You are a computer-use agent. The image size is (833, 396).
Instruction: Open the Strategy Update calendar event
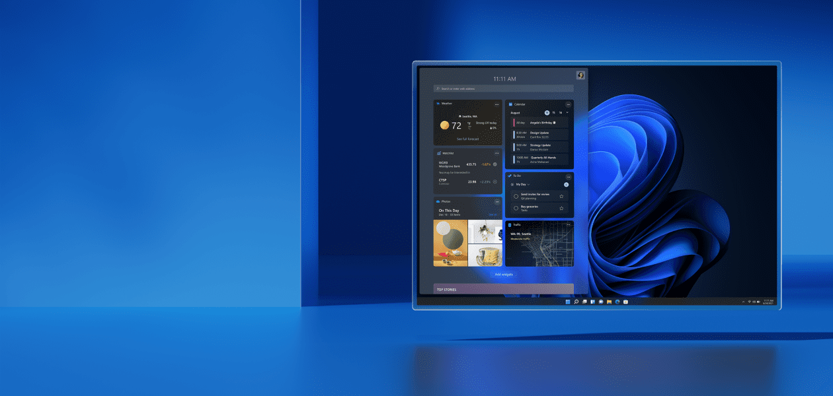tap(539, 147)
